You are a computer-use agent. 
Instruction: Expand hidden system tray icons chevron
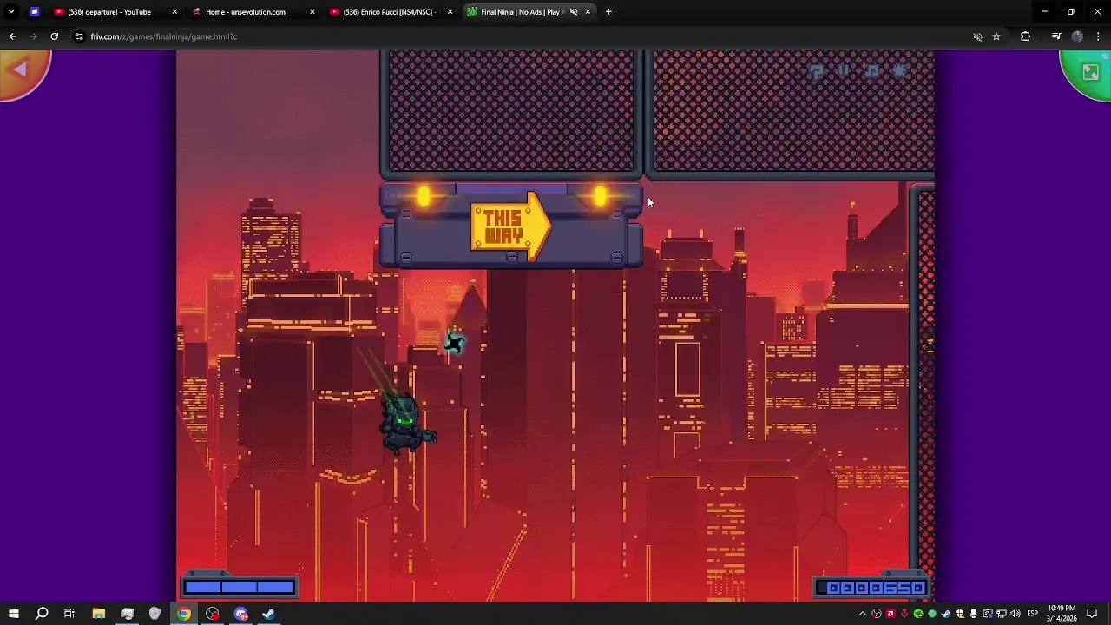(x=863, y=614)
